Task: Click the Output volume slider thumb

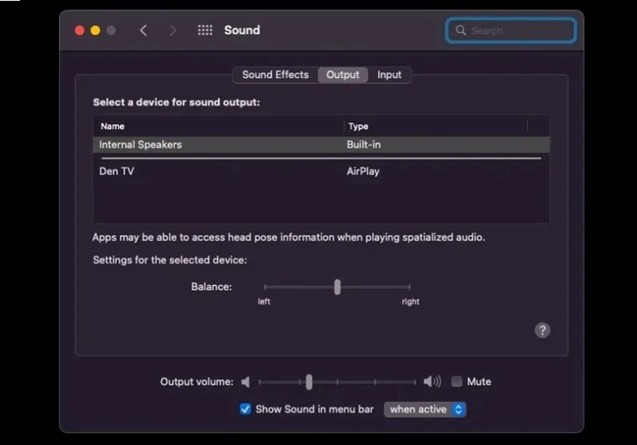Action: coord(309,381)
